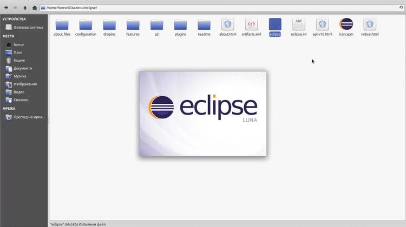This screenshot has height=227, width=406.
Task: Select the epl-v10.html file
Action: click(323, 27)
